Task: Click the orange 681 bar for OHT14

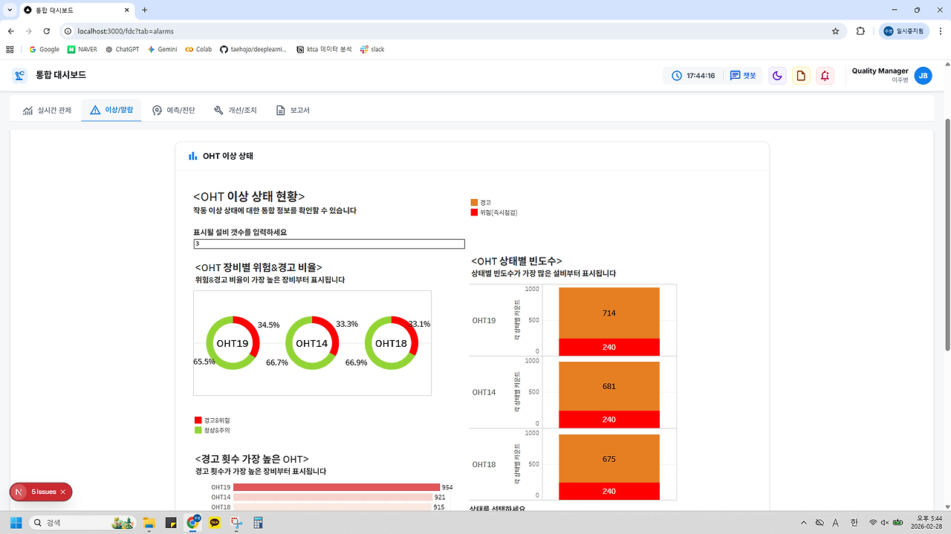Action: [609, 386]
